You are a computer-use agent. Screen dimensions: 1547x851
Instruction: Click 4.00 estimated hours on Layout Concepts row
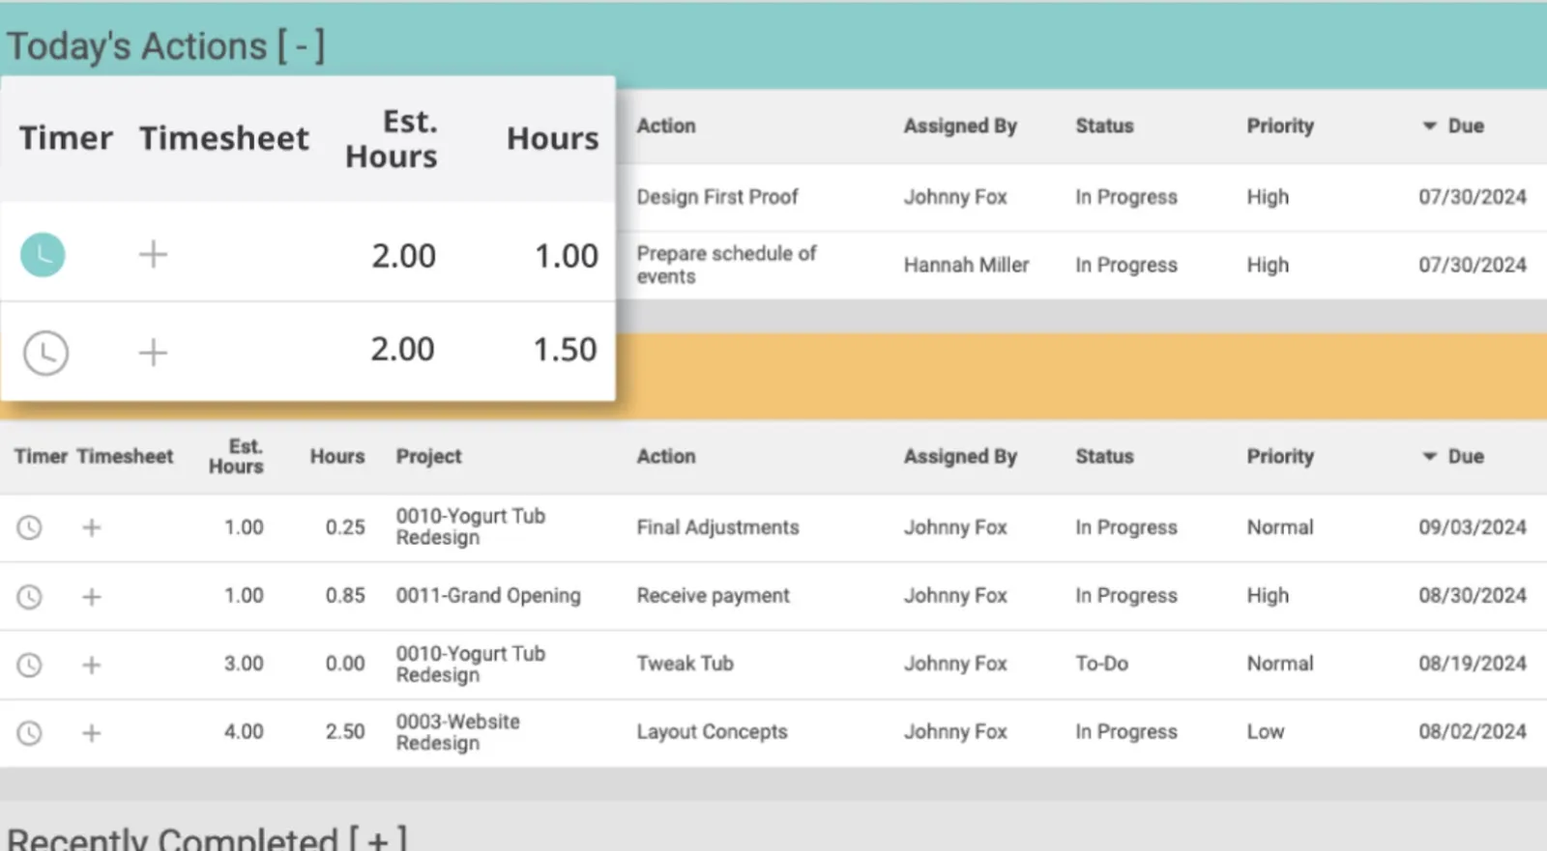[244, 732]
